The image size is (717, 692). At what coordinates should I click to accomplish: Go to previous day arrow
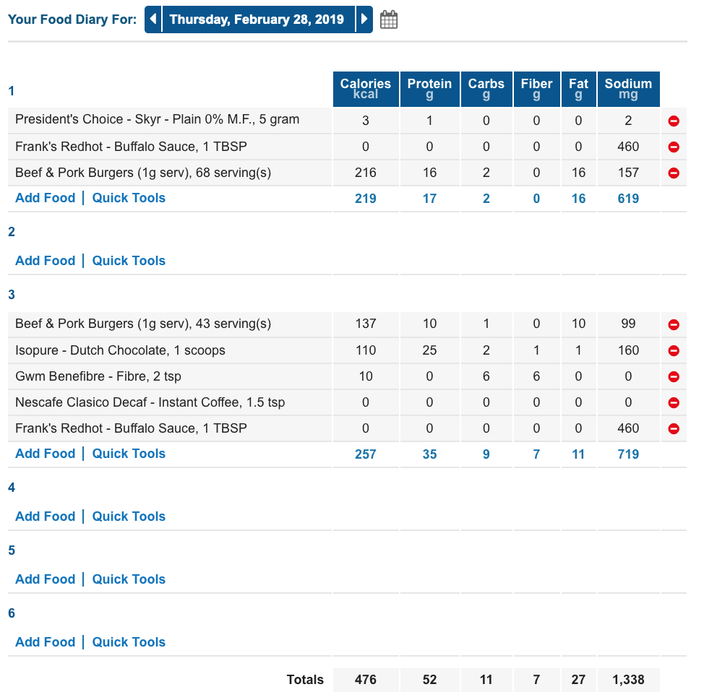[x=153, y=20]
